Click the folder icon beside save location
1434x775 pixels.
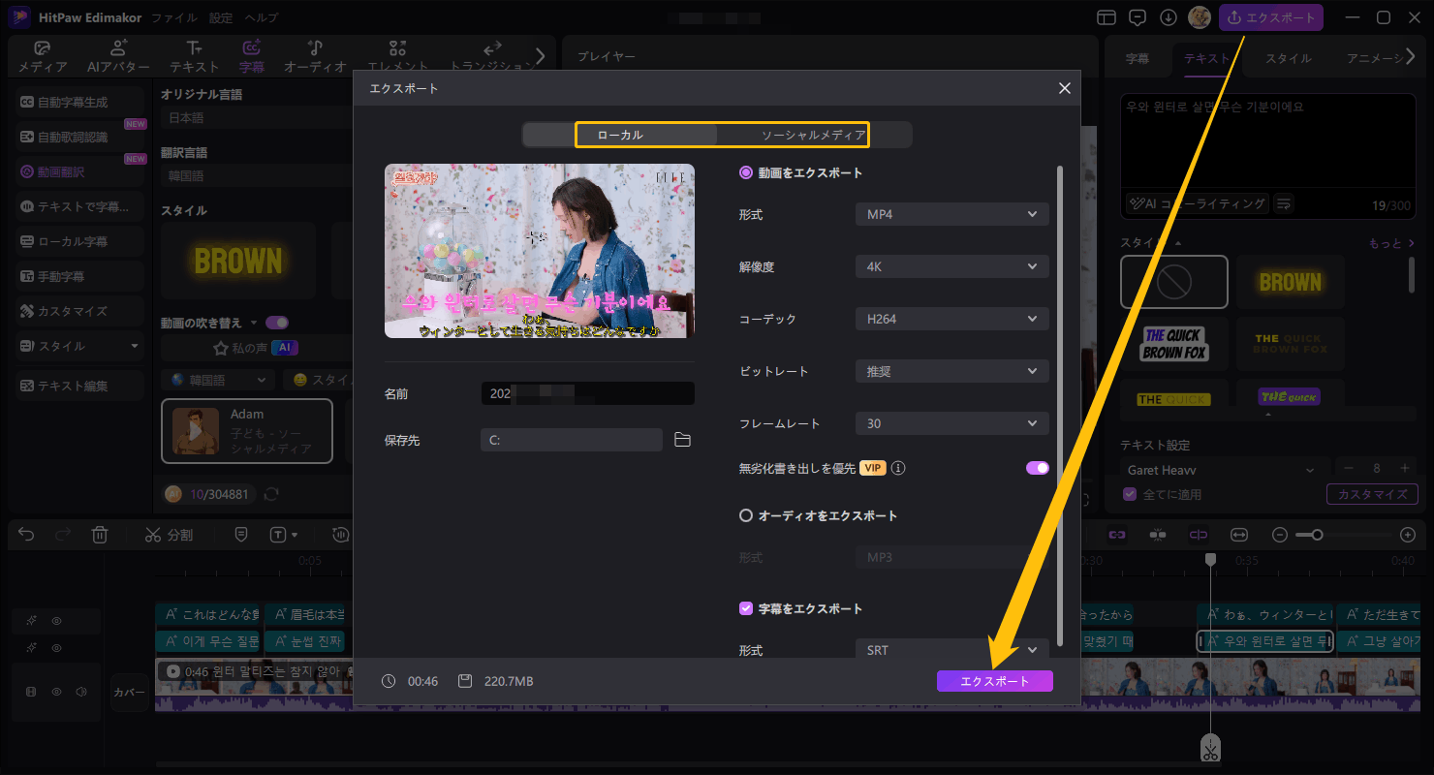(682, 440)
